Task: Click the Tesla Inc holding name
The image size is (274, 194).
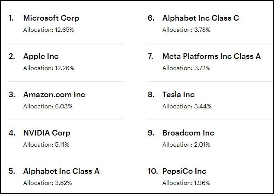Action: pos(178,95)
